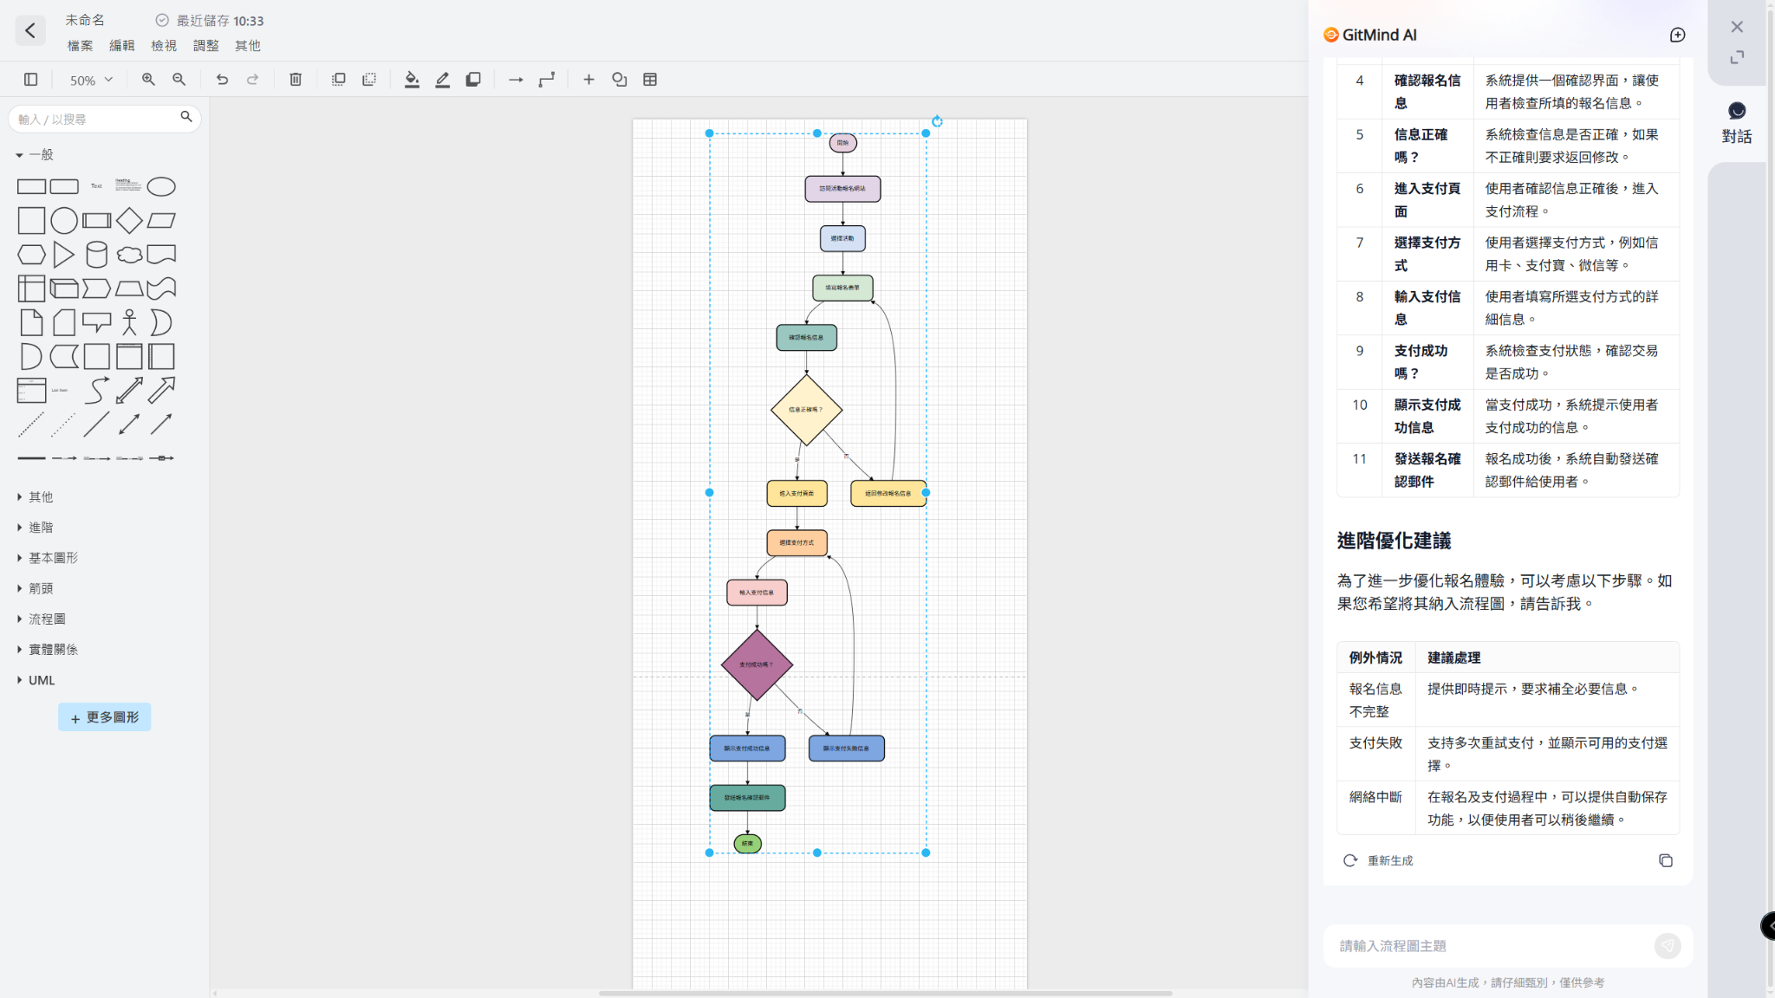Image resolution: width=1775 pixels, height=998 pixels.
Task: Toggle the shadow icon in toolbar
Action: [473, 80]
